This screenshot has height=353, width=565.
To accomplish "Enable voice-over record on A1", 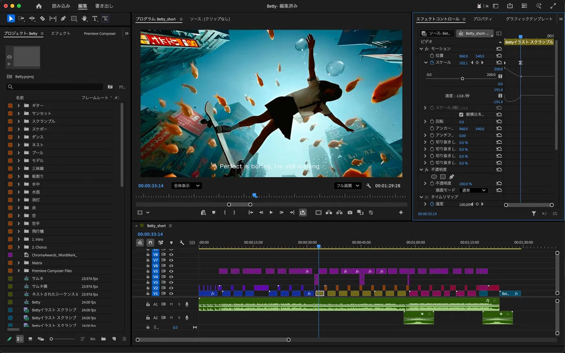I will (187, 304).
